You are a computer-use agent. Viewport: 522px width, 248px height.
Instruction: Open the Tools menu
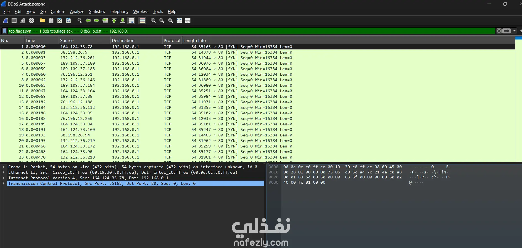pos(158,12)
